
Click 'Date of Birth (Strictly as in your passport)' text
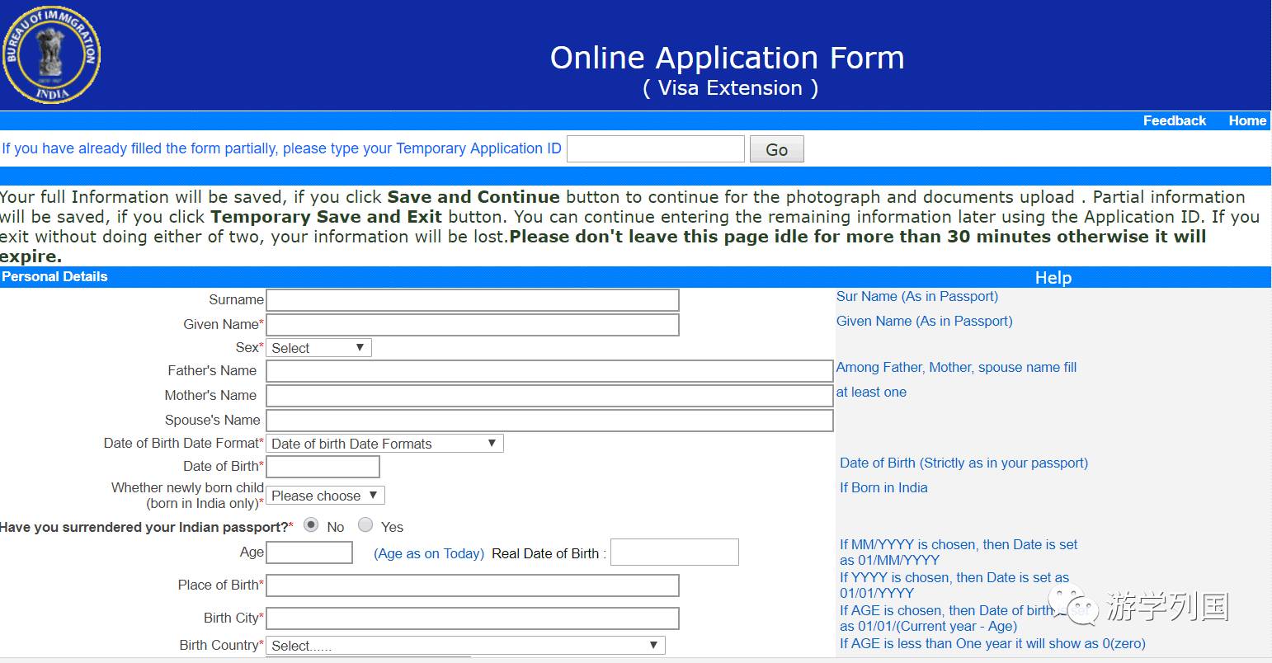point(964,463)
